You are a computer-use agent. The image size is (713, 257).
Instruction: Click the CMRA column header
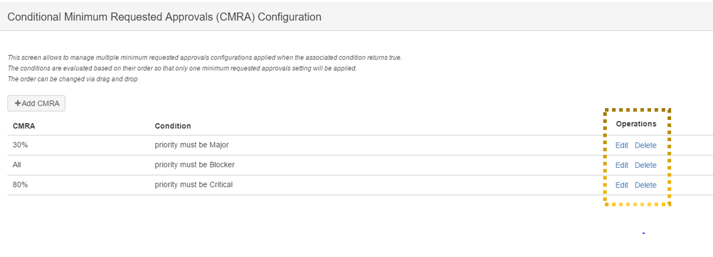click(x=24, y=126)
